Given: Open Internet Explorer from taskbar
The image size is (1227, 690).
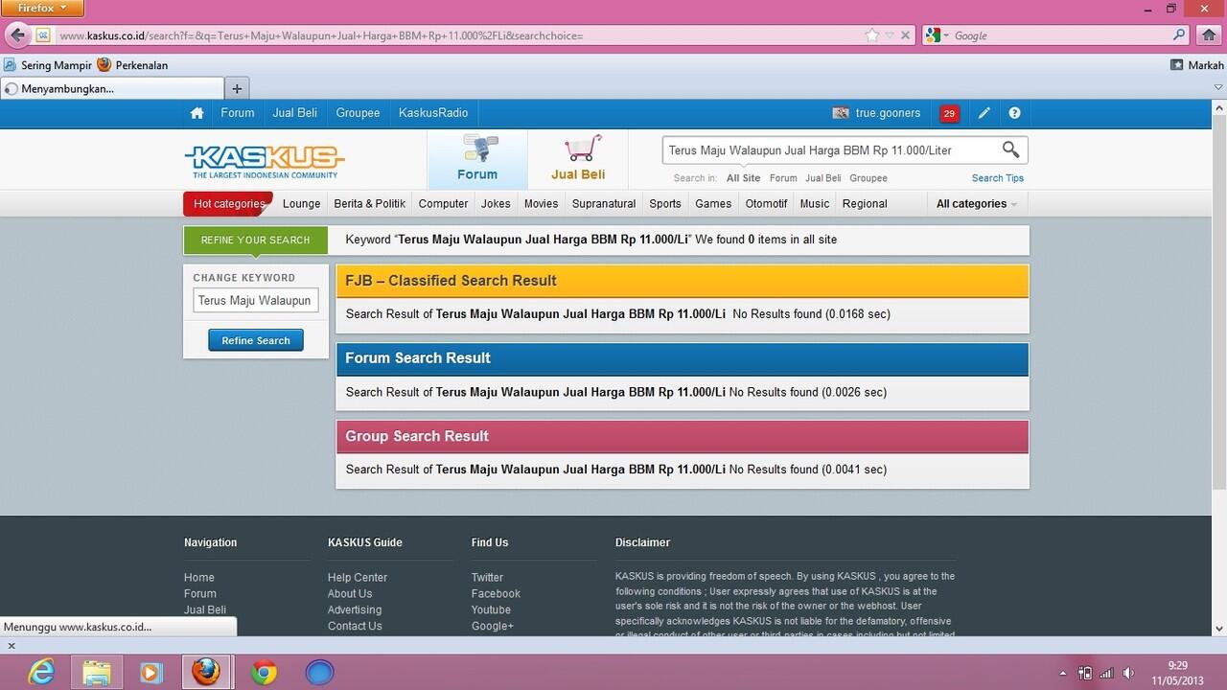Looking at the screenshot, I should 40,672.
